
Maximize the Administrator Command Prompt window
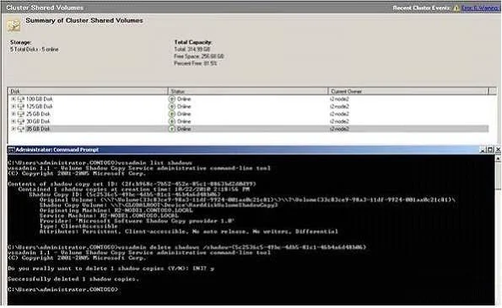pyautogui.click(x=490, y=150)
